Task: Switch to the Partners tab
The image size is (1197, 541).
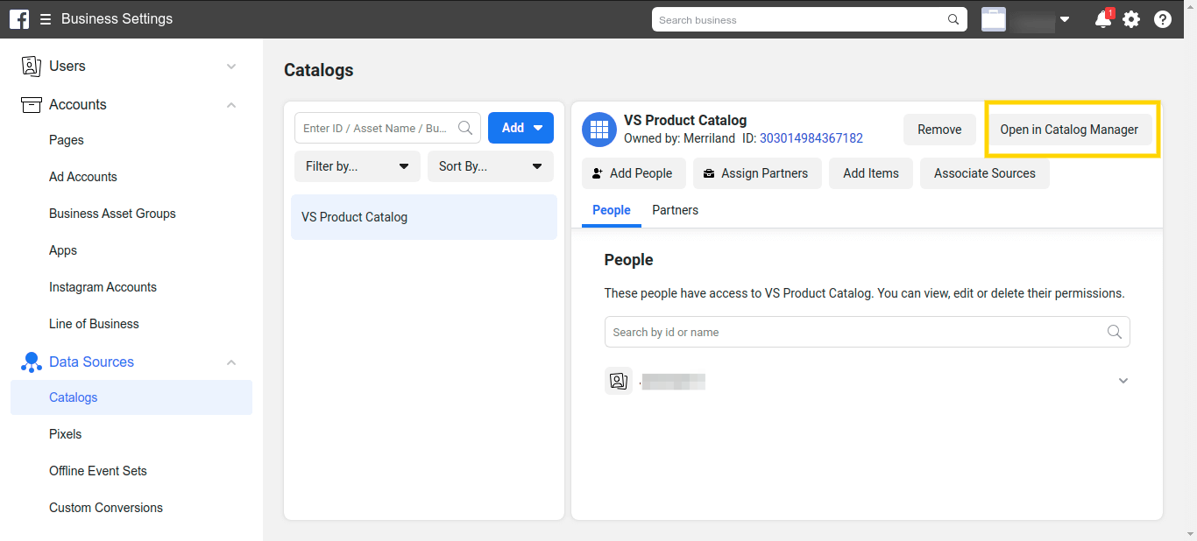Action: 675,210
